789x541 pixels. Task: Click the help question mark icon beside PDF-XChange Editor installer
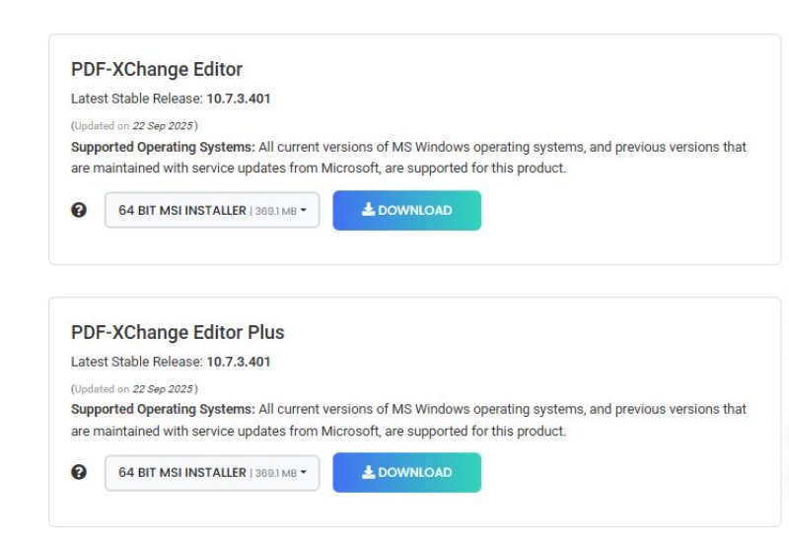tap(80, 210)
